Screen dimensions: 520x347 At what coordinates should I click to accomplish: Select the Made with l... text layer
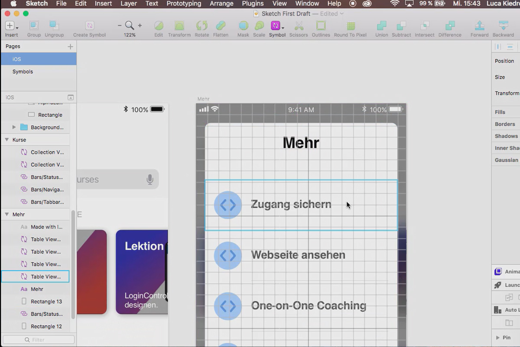35,227
